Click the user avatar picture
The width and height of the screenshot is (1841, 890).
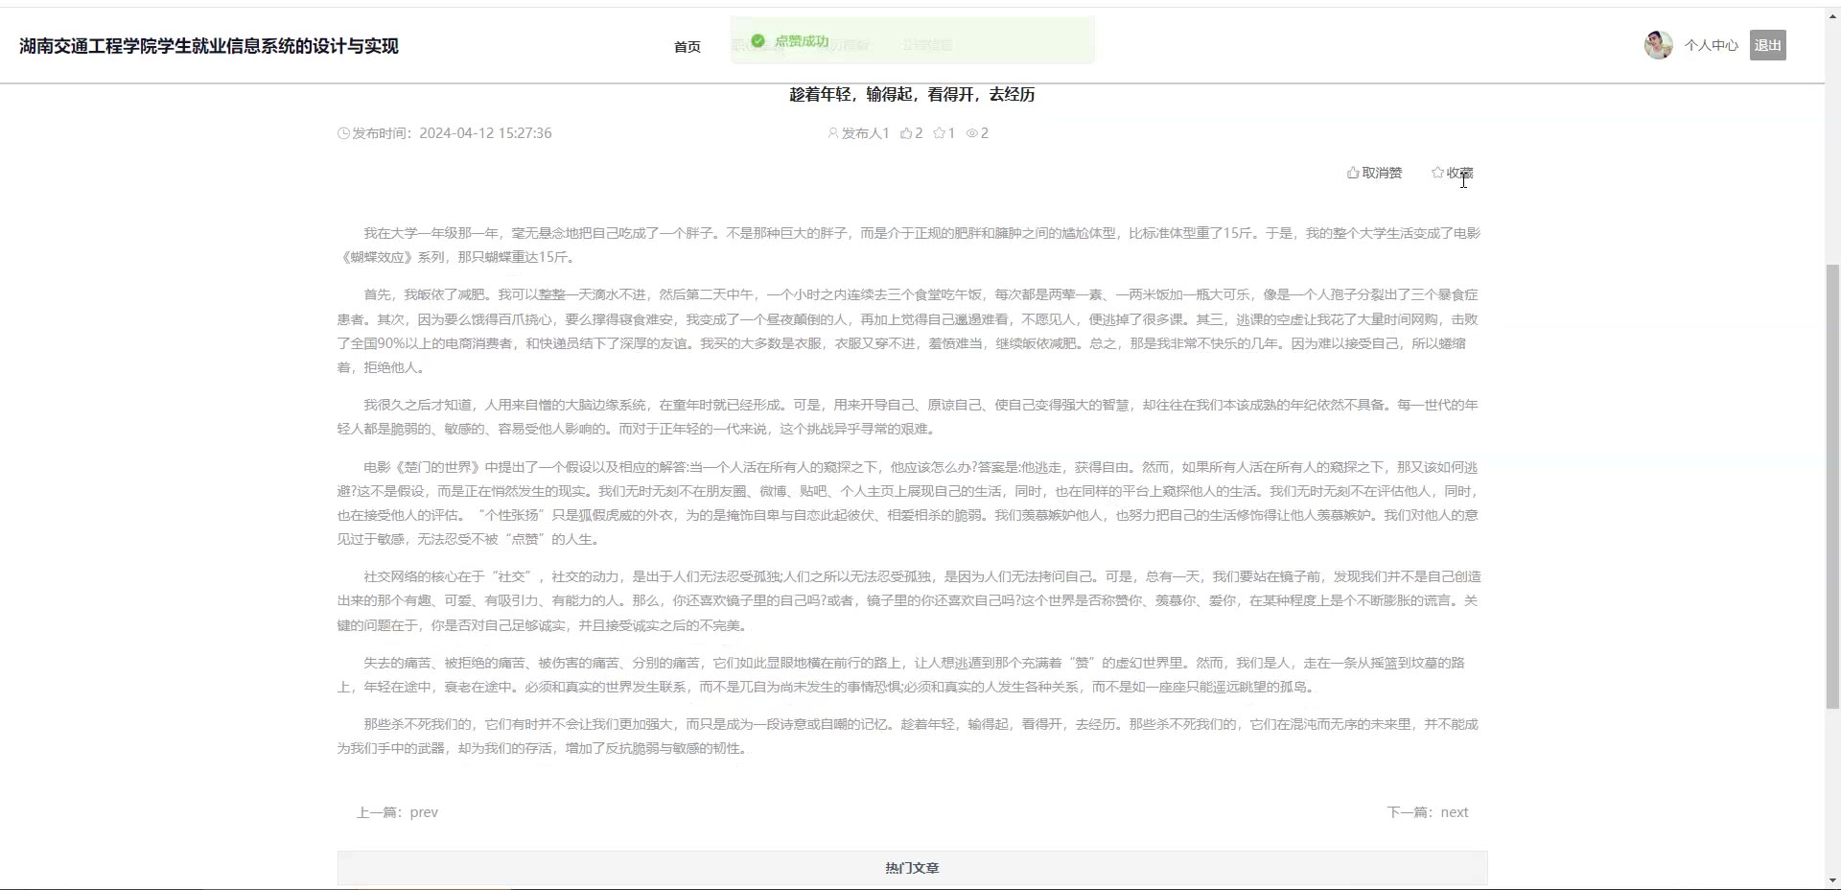click(1658, 45)
